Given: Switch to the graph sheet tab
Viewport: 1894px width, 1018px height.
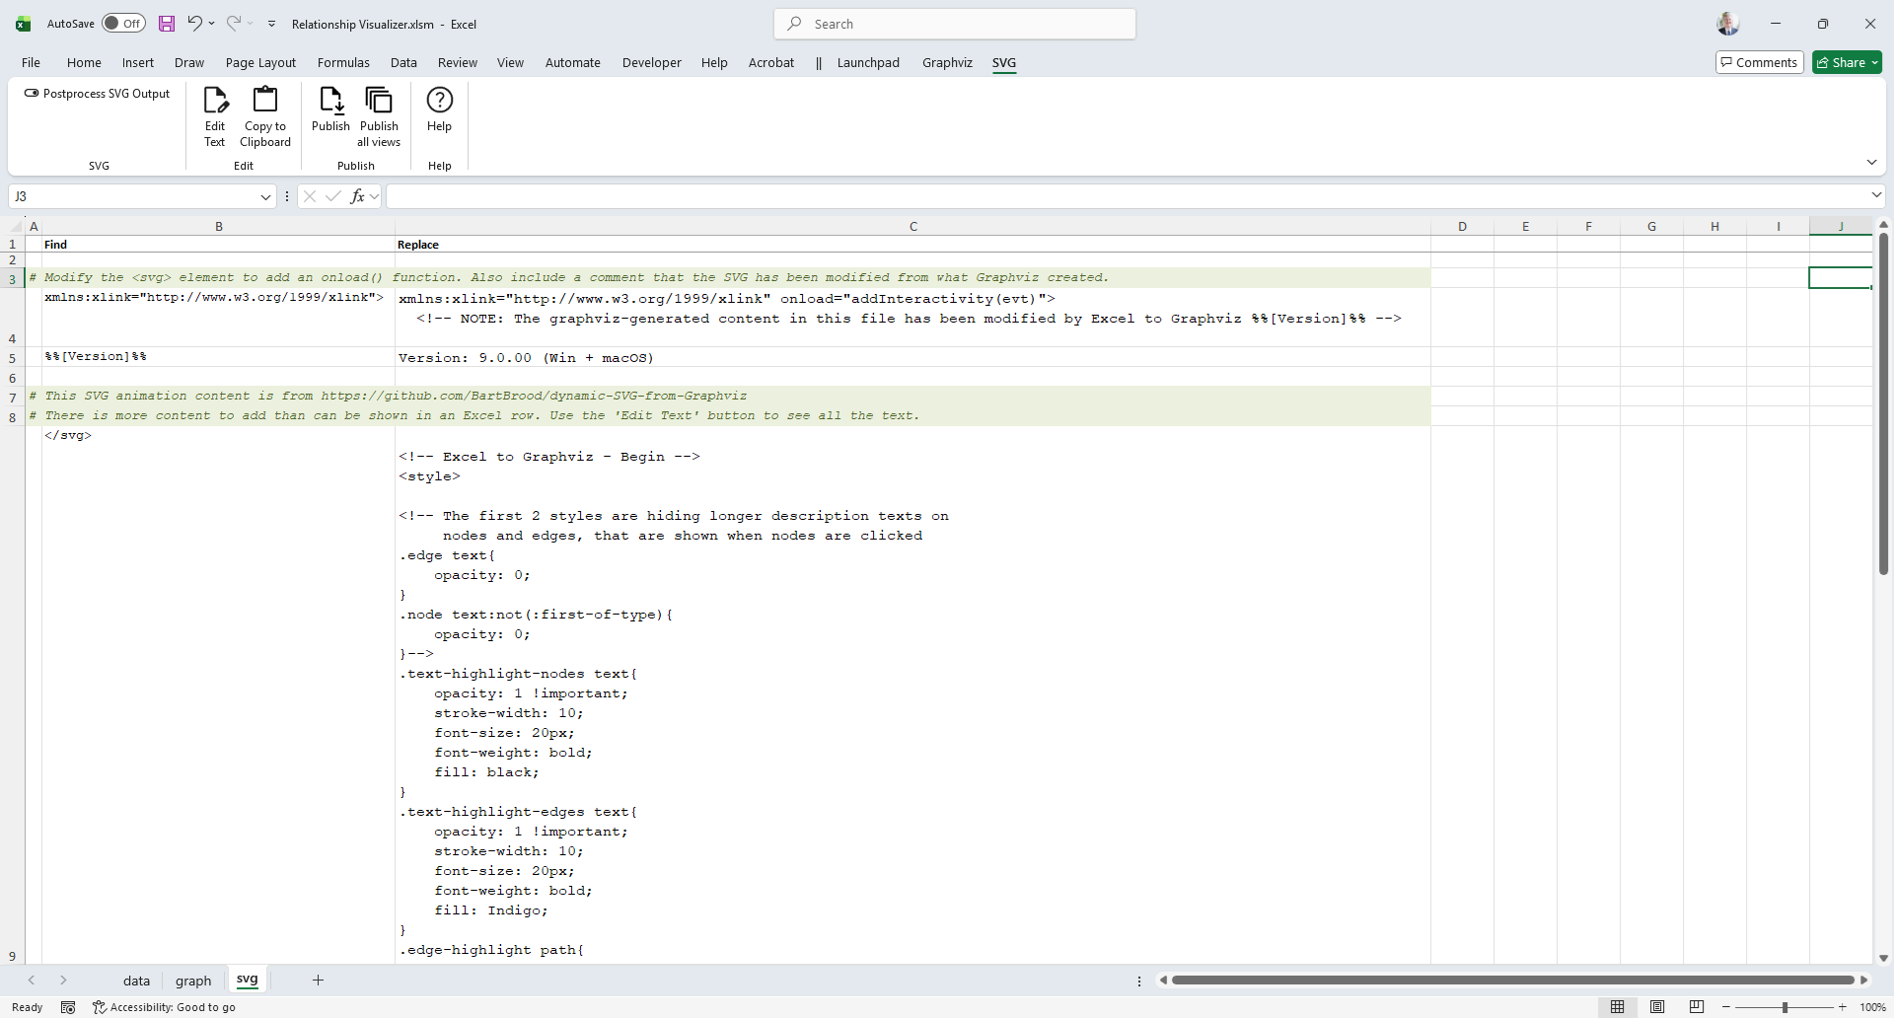Looking at the screenshot, I should pyautogui.click(x=193, y=981).
